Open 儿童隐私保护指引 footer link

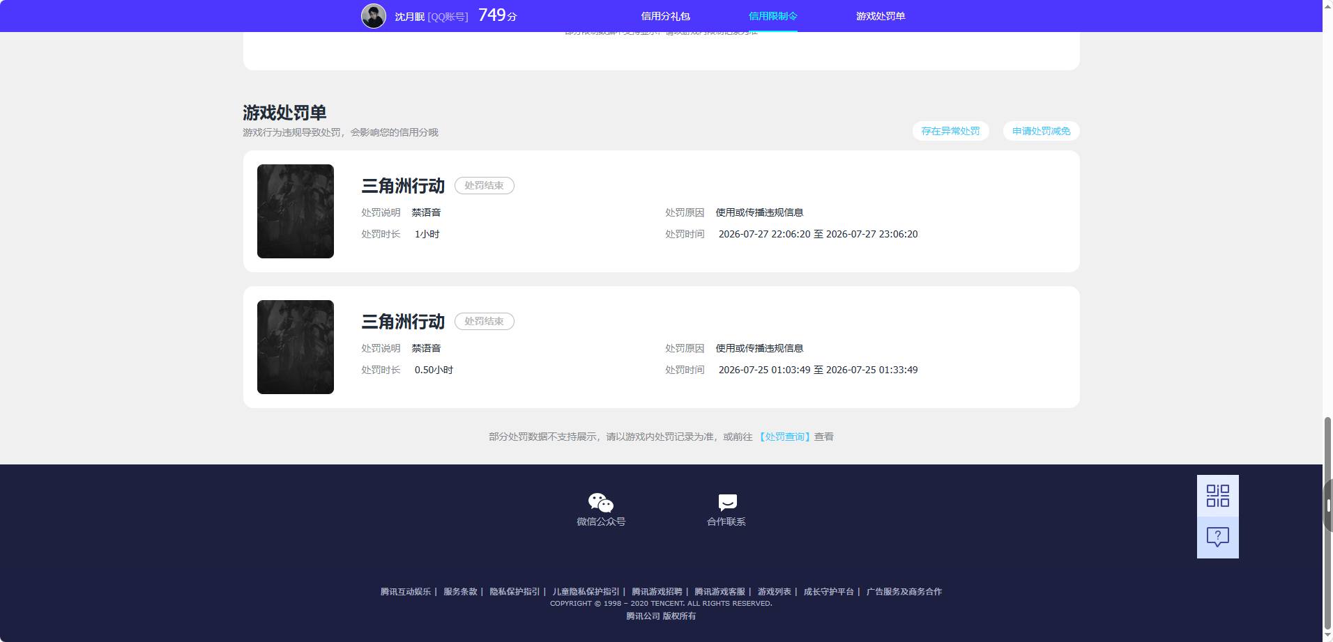tap(586, 591)
